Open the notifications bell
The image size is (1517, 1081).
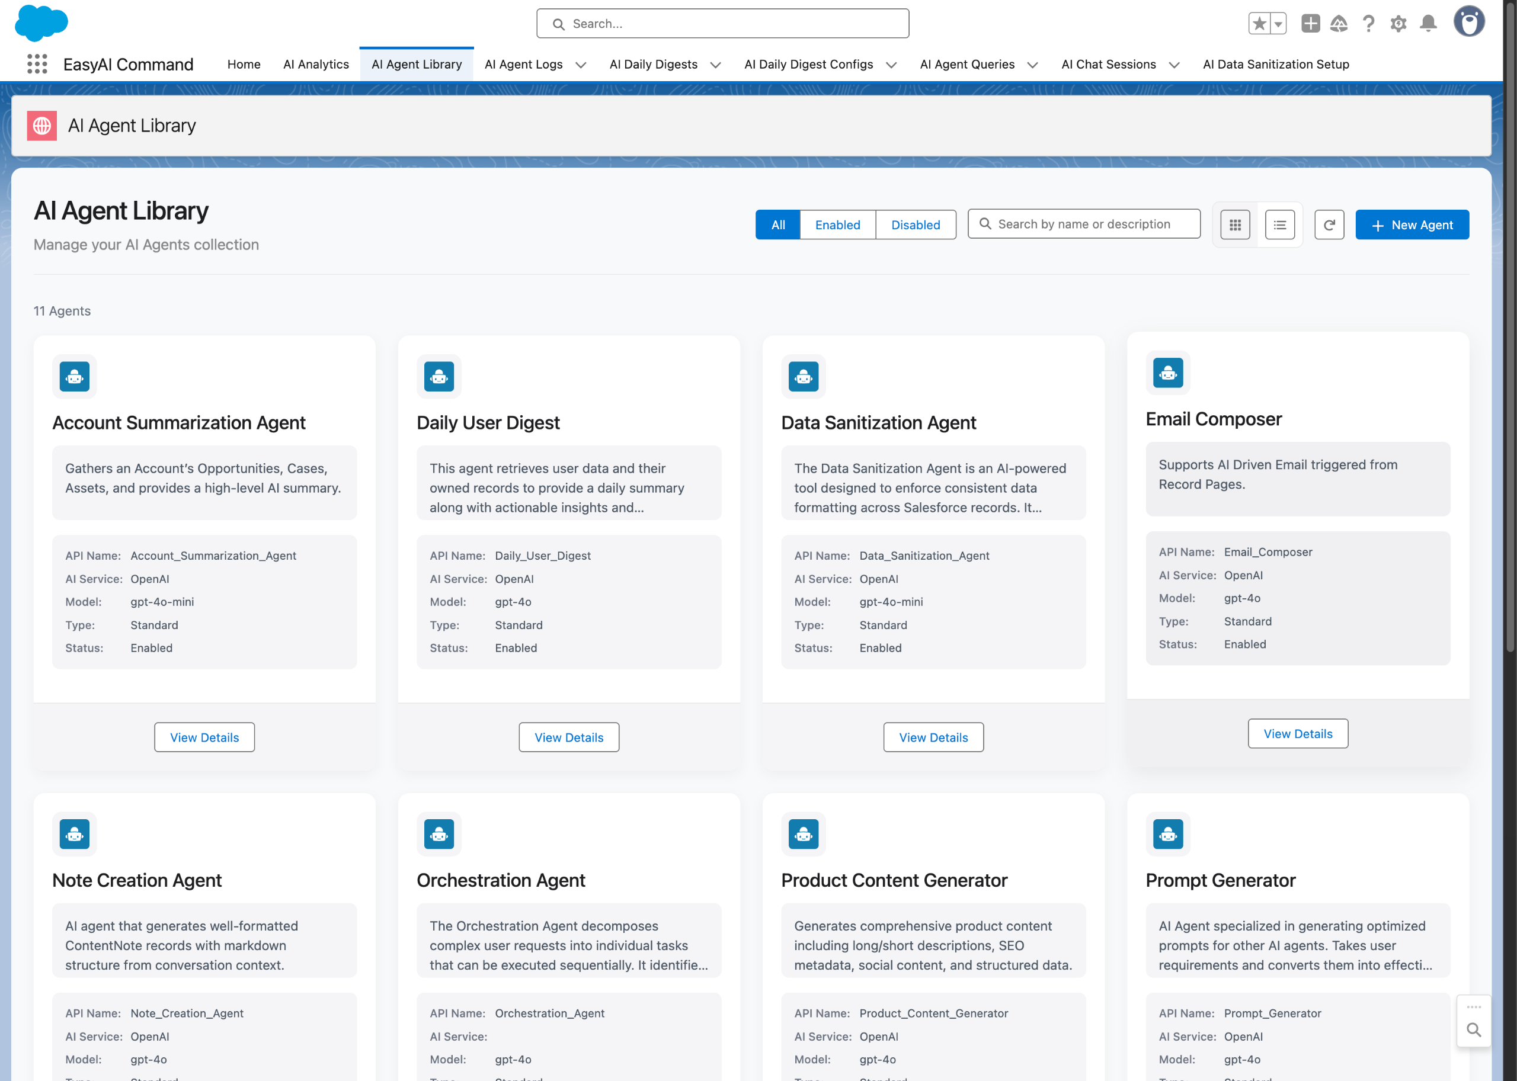(x=1428, y=24)
